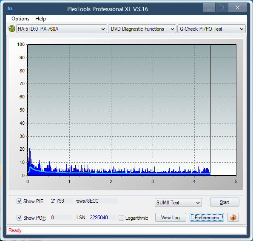
Task: Toggle the Show POF checkbox
Action: [20, 218]
